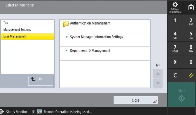Open the Status Monitor icon
Viewport: 196px width, 115px height.
(x=2, y=112)
